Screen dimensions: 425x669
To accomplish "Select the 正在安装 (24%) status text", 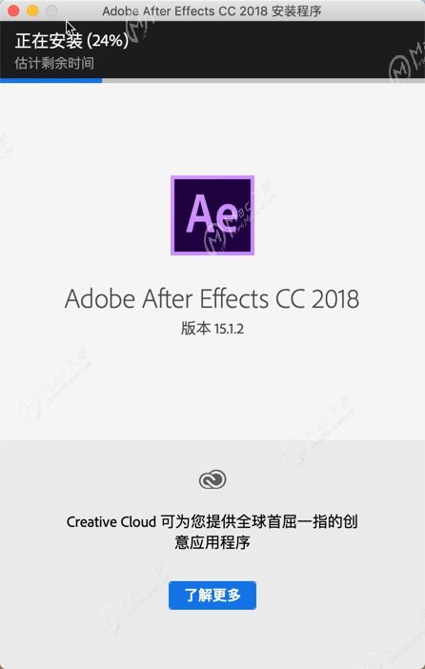I will pyautogui.click(x=71, y=41).
